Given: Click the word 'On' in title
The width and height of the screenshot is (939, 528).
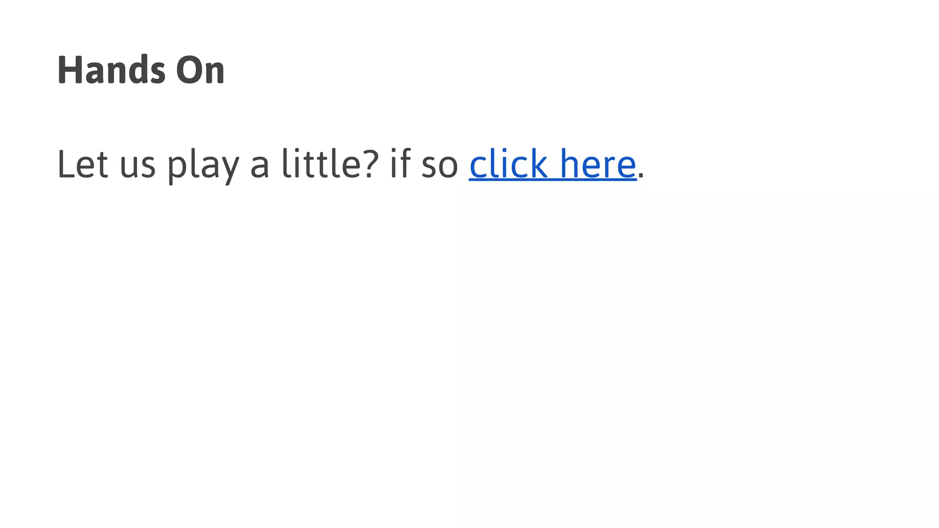Looking at the screenshot, I should tap(200, 70).
